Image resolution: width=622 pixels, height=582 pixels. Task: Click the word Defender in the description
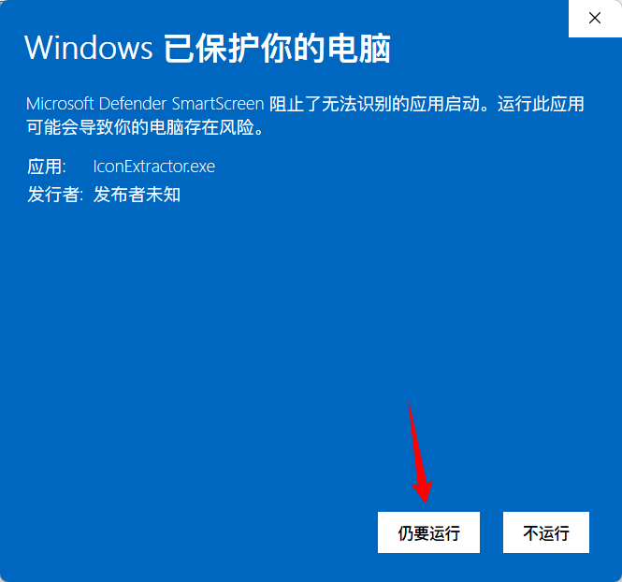[133, 104]
